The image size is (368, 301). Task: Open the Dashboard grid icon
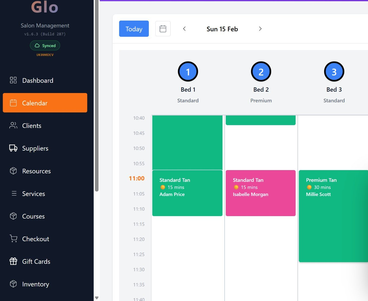point(13,80)
